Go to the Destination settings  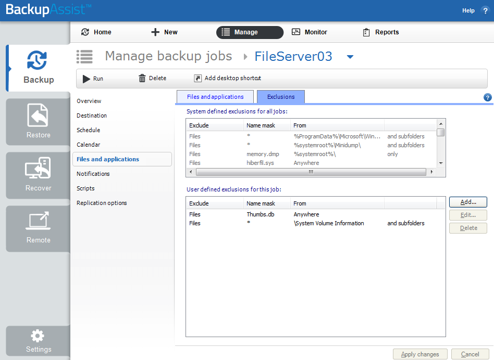[x=92, y=115]
